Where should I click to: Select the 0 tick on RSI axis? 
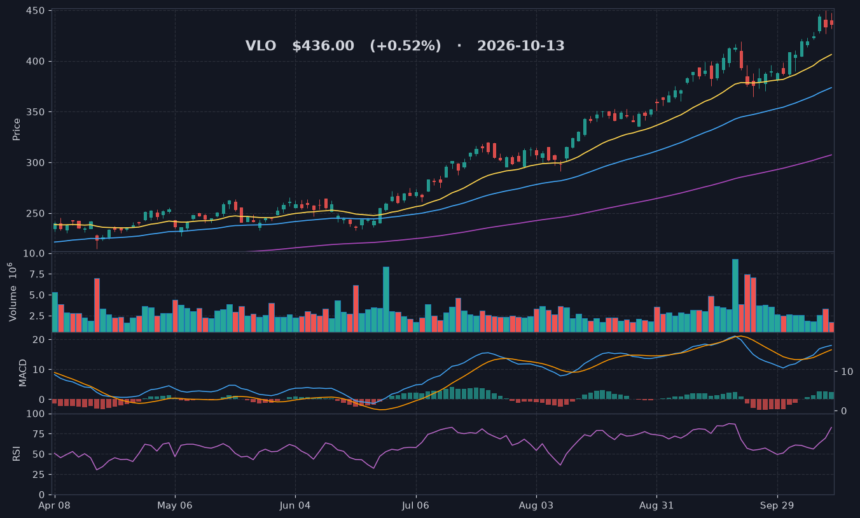[41, 495]
